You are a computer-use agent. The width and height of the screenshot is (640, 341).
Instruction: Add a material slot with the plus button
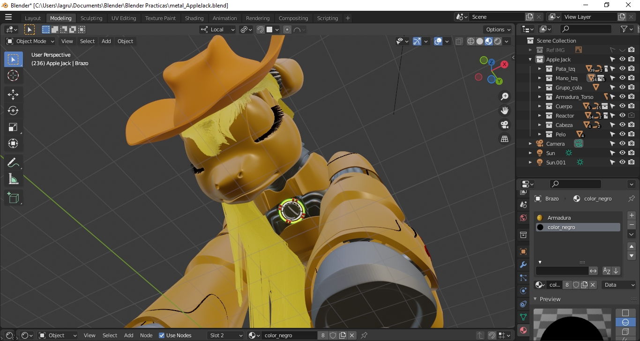tap(632, 215)
